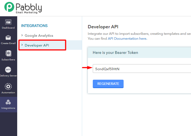Open the Automation gear icon
The image size is (191, 136).
coord(8,86)
